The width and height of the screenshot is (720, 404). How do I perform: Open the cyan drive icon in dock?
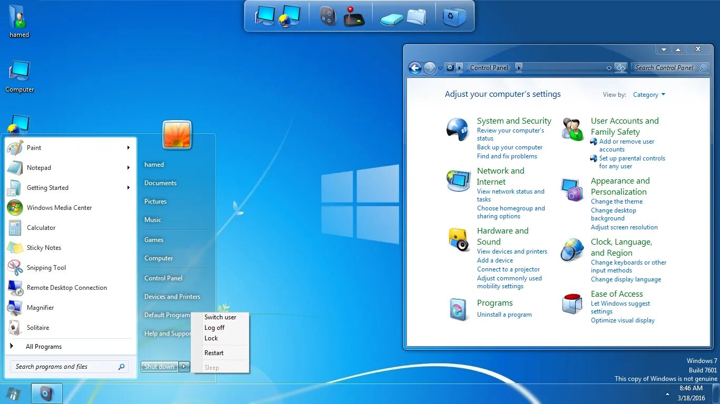tap(392, 19)
